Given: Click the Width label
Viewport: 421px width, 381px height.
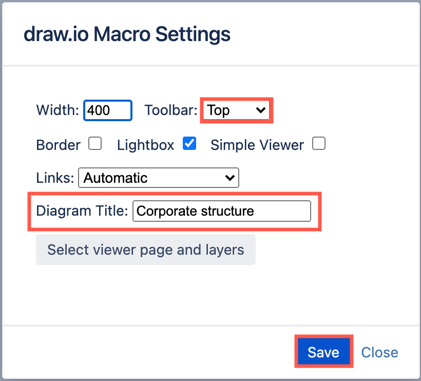Looking at the screenshot, I should (x=56, y=110).
